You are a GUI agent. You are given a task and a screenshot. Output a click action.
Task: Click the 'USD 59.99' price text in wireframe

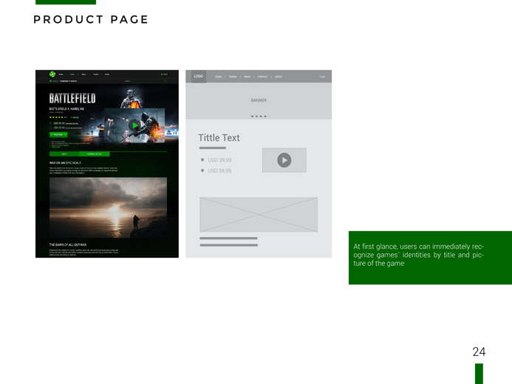pos(219,171)
